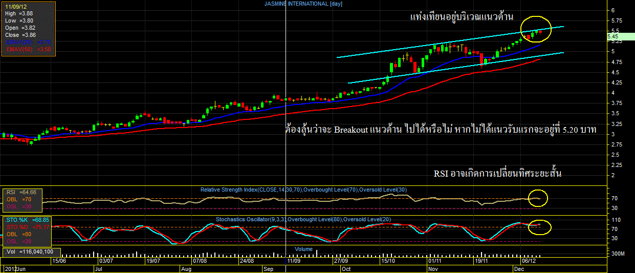Select the Thai annotation starting with RSI
635x273 pixels.
tap(498, 174)
